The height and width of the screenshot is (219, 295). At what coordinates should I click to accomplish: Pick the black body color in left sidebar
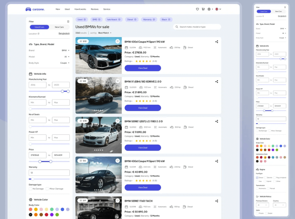[30, 215]
